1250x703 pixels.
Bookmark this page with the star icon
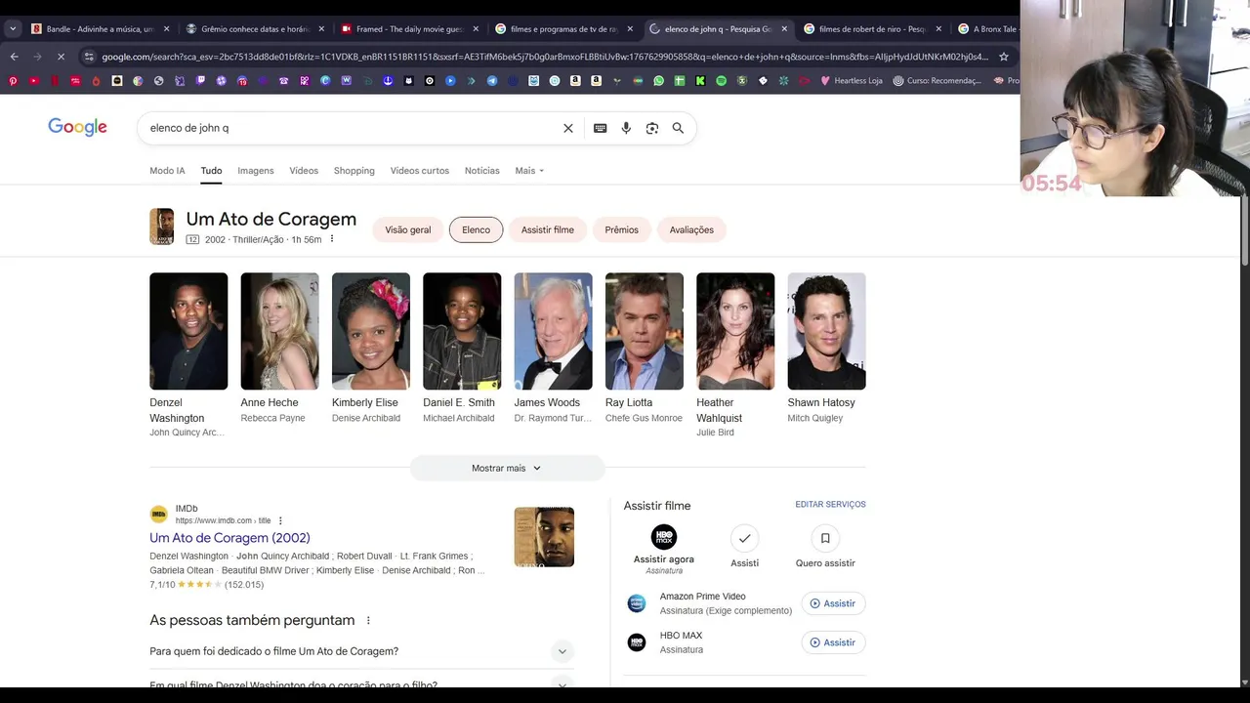click(1003, 57)
